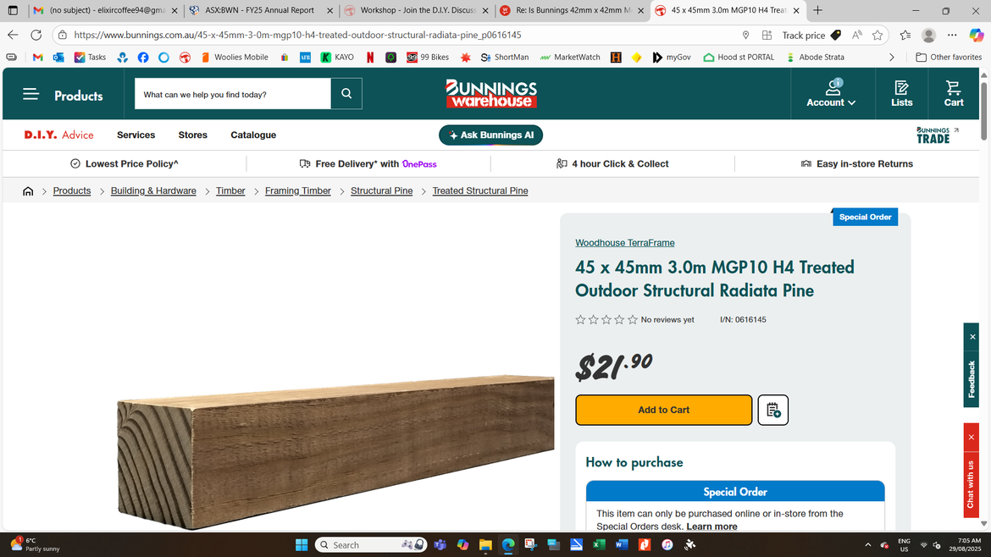Click the Add to Cart button
This screenshot has width=991, height=557.
point(663,410)
